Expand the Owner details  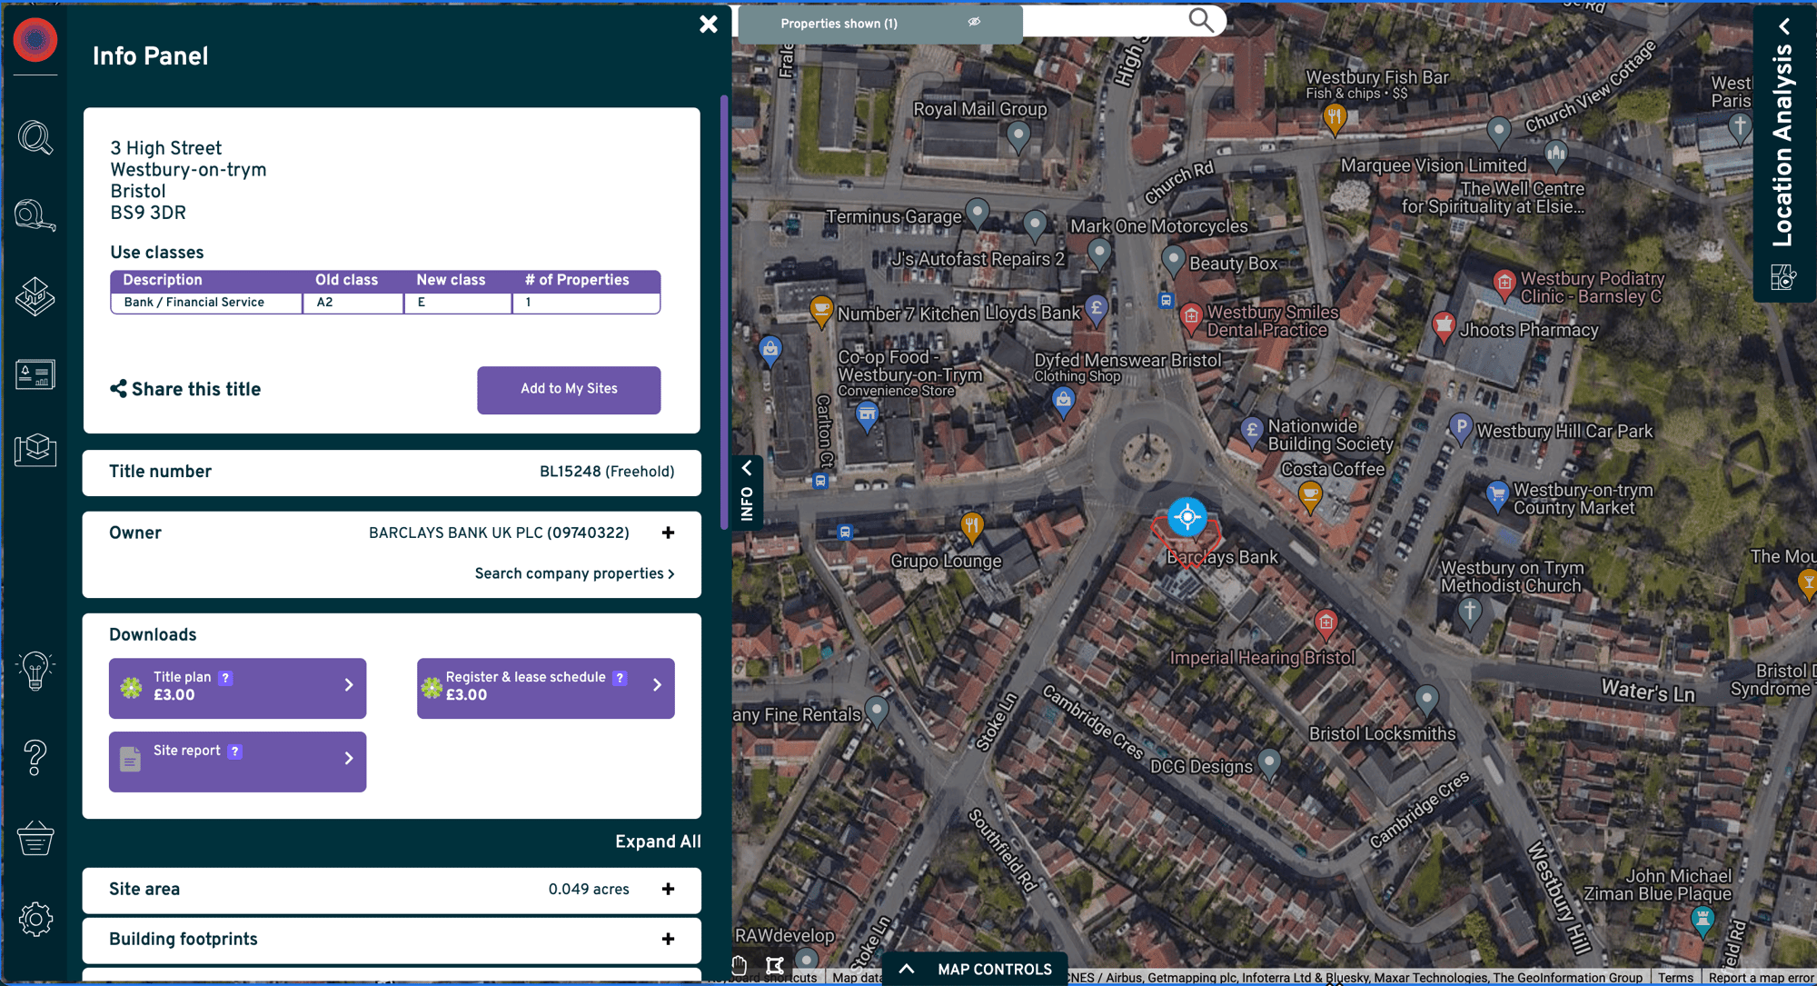(x=669, y=533)
